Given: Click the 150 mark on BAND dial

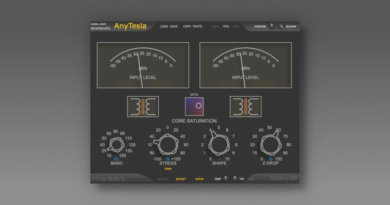Looking at the screenshot, I should [x=123, y=156].
